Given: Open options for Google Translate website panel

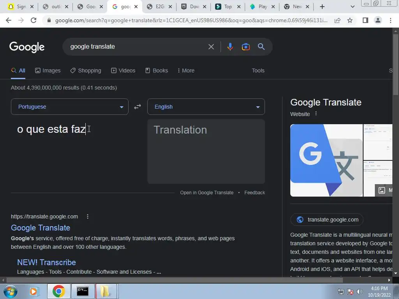Looking at the screenshot, I should 316,114.
